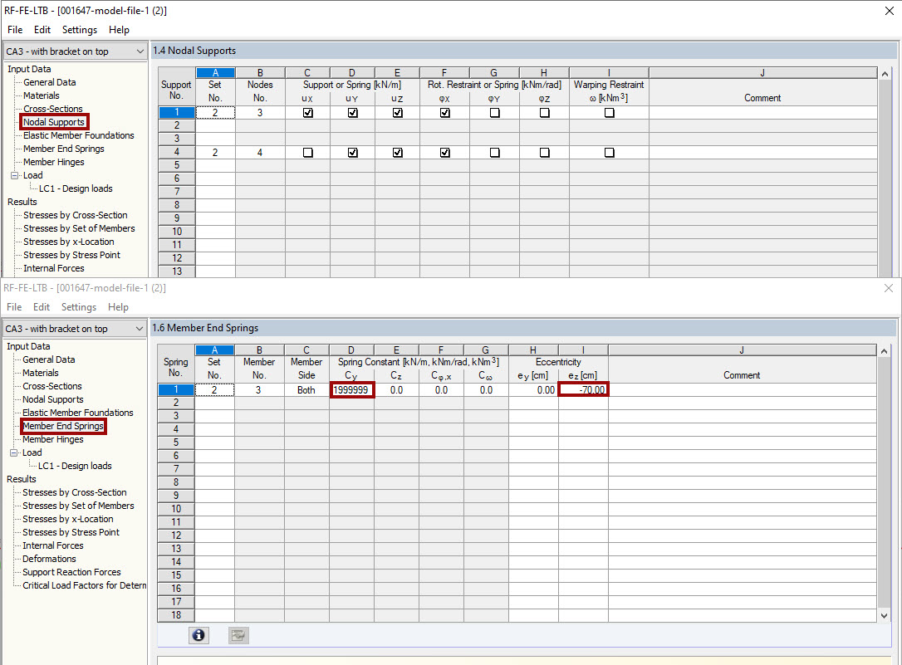The width and height of the screenshot is (902, 665).
Task: Open Help menu in upper window
Action: point(119,29)
